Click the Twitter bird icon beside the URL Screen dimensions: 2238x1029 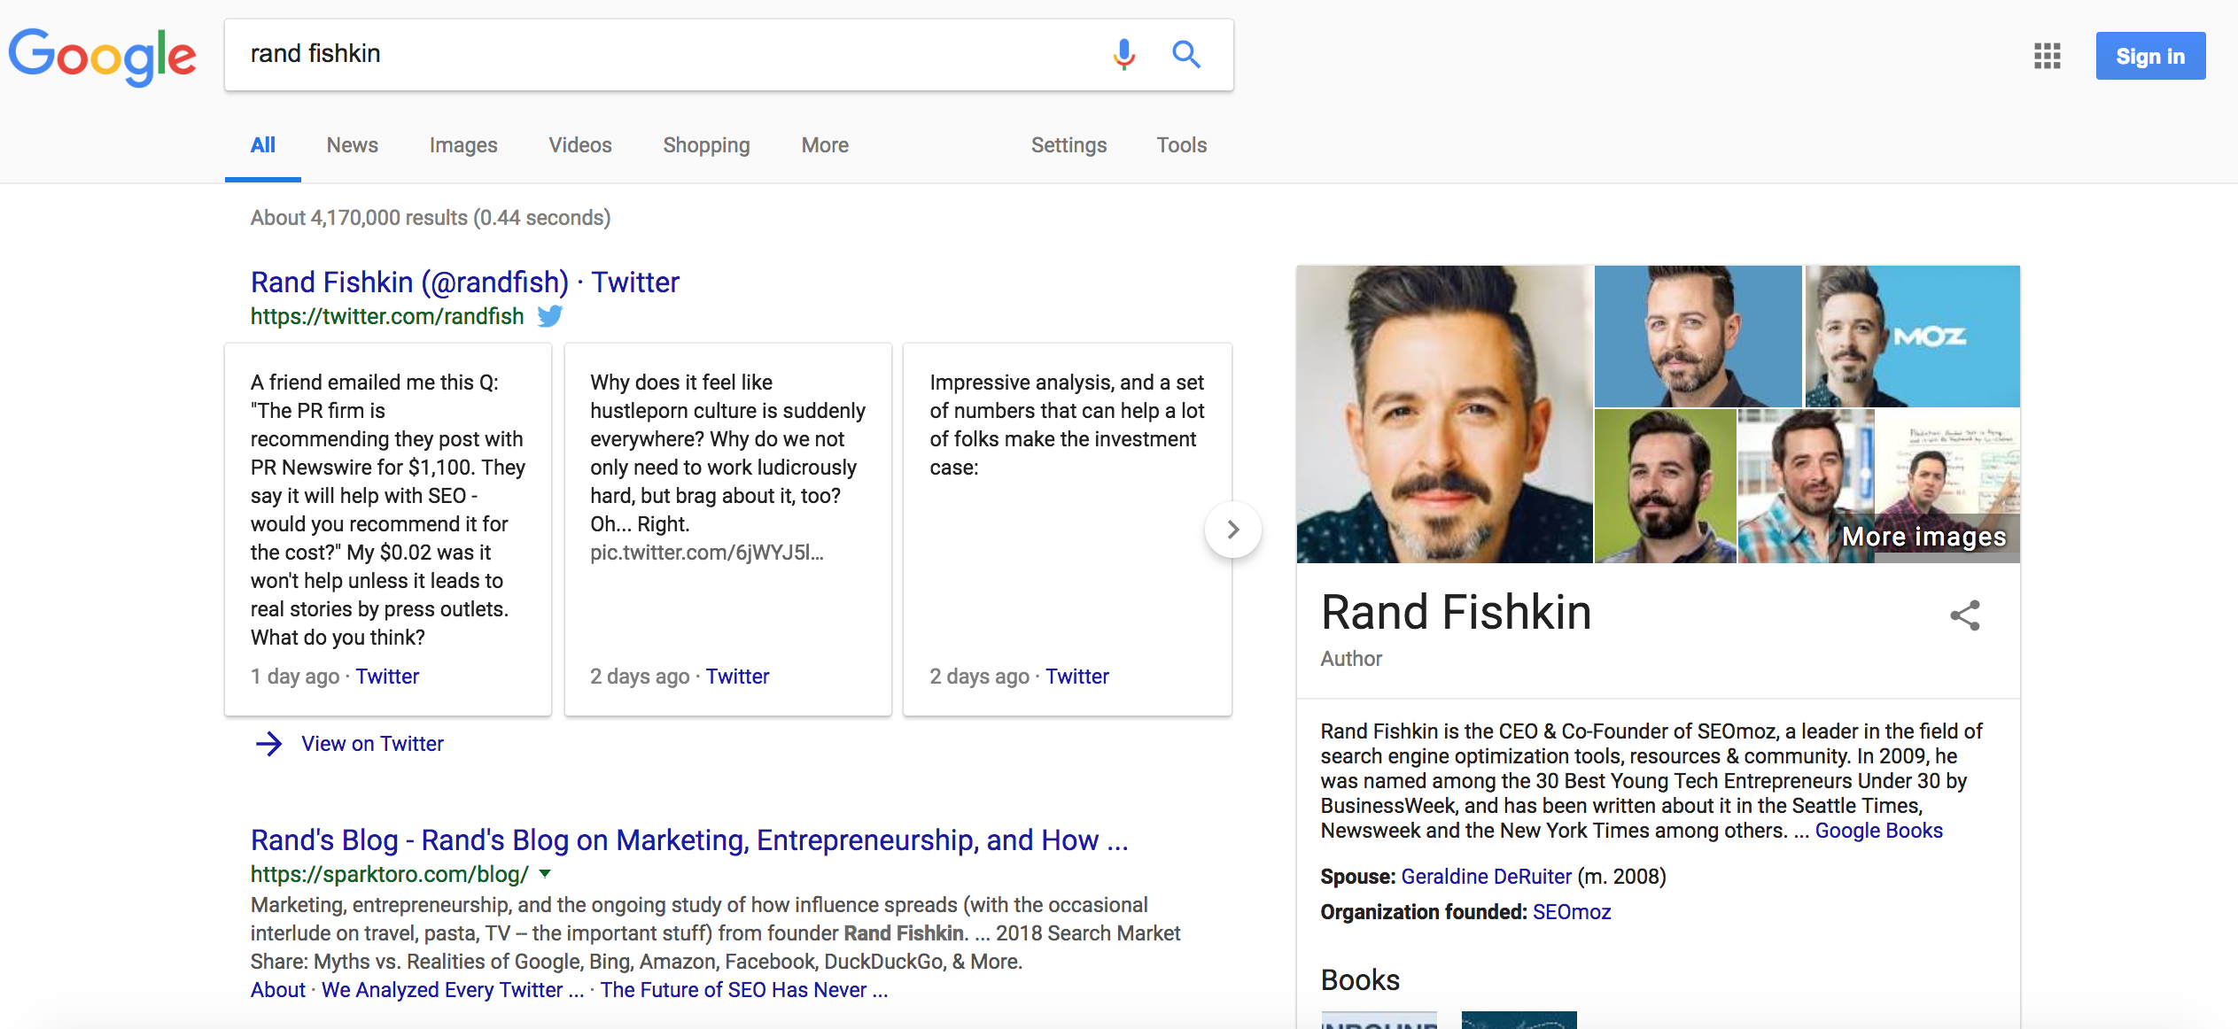(x=550, y=316)
